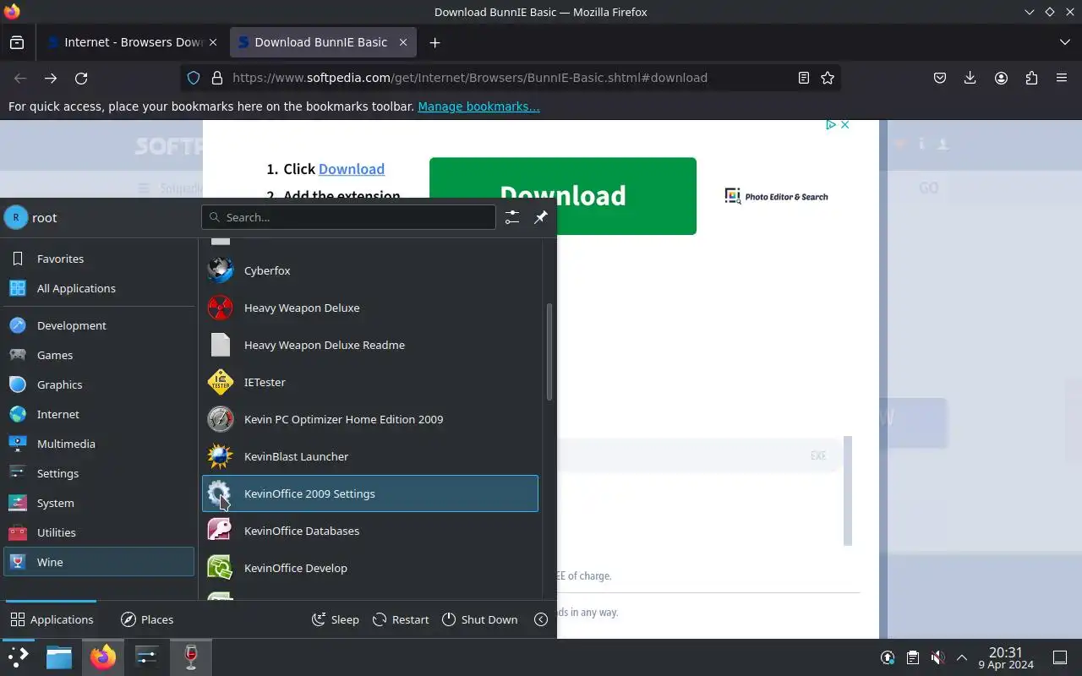
Task: Start KevinBlast Launcher
Action: coord(369,456)
